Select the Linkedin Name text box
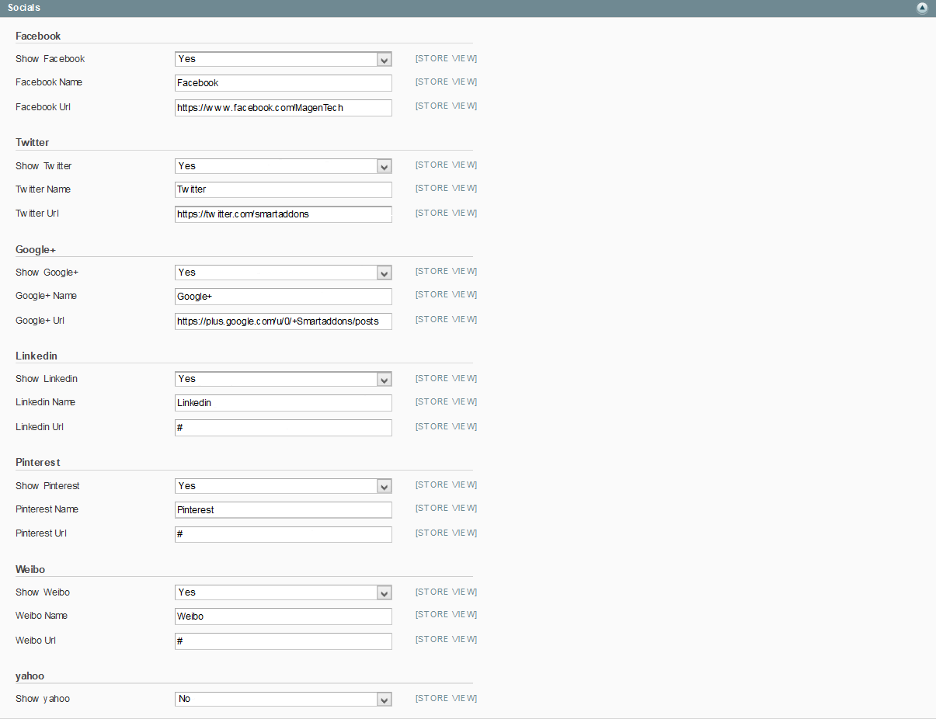The height and width of the screenshot is (719, 936). coord(284,403)
